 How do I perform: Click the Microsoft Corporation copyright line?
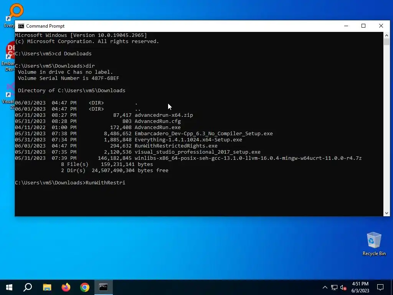click(87, 41)
